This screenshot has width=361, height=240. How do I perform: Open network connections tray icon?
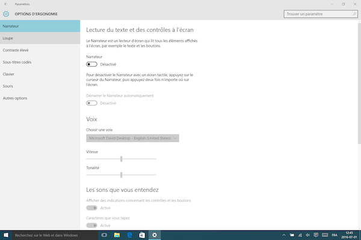(300, 235)
